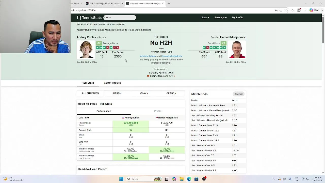Select the HARD surface filter
This screenshot has width=325, height=183.
(x=117, y=93)
